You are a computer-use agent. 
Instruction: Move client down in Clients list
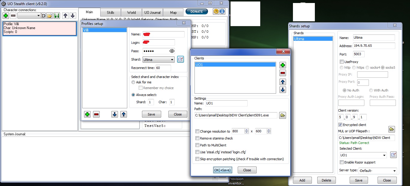[x=282, y=90]
